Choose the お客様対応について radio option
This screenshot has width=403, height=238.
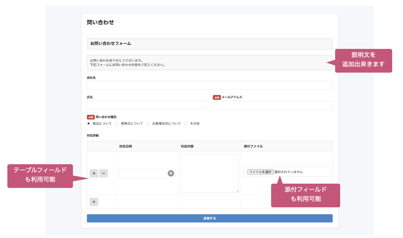pyautogui.click(x=148, y=123)
